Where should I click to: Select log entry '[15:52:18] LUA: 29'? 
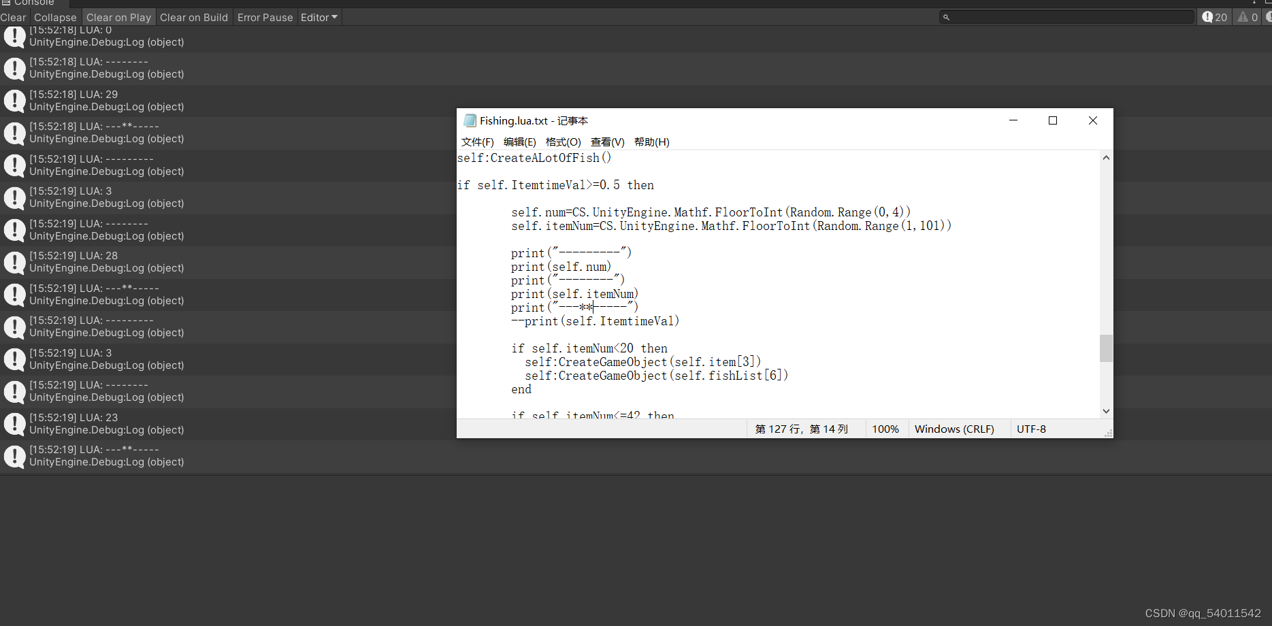(228, 101)
